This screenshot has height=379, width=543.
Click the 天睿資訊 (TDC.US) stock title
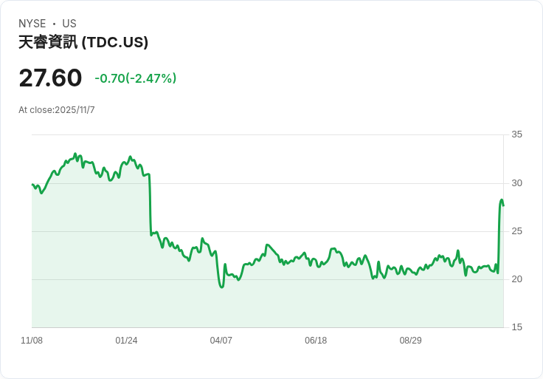83,42
